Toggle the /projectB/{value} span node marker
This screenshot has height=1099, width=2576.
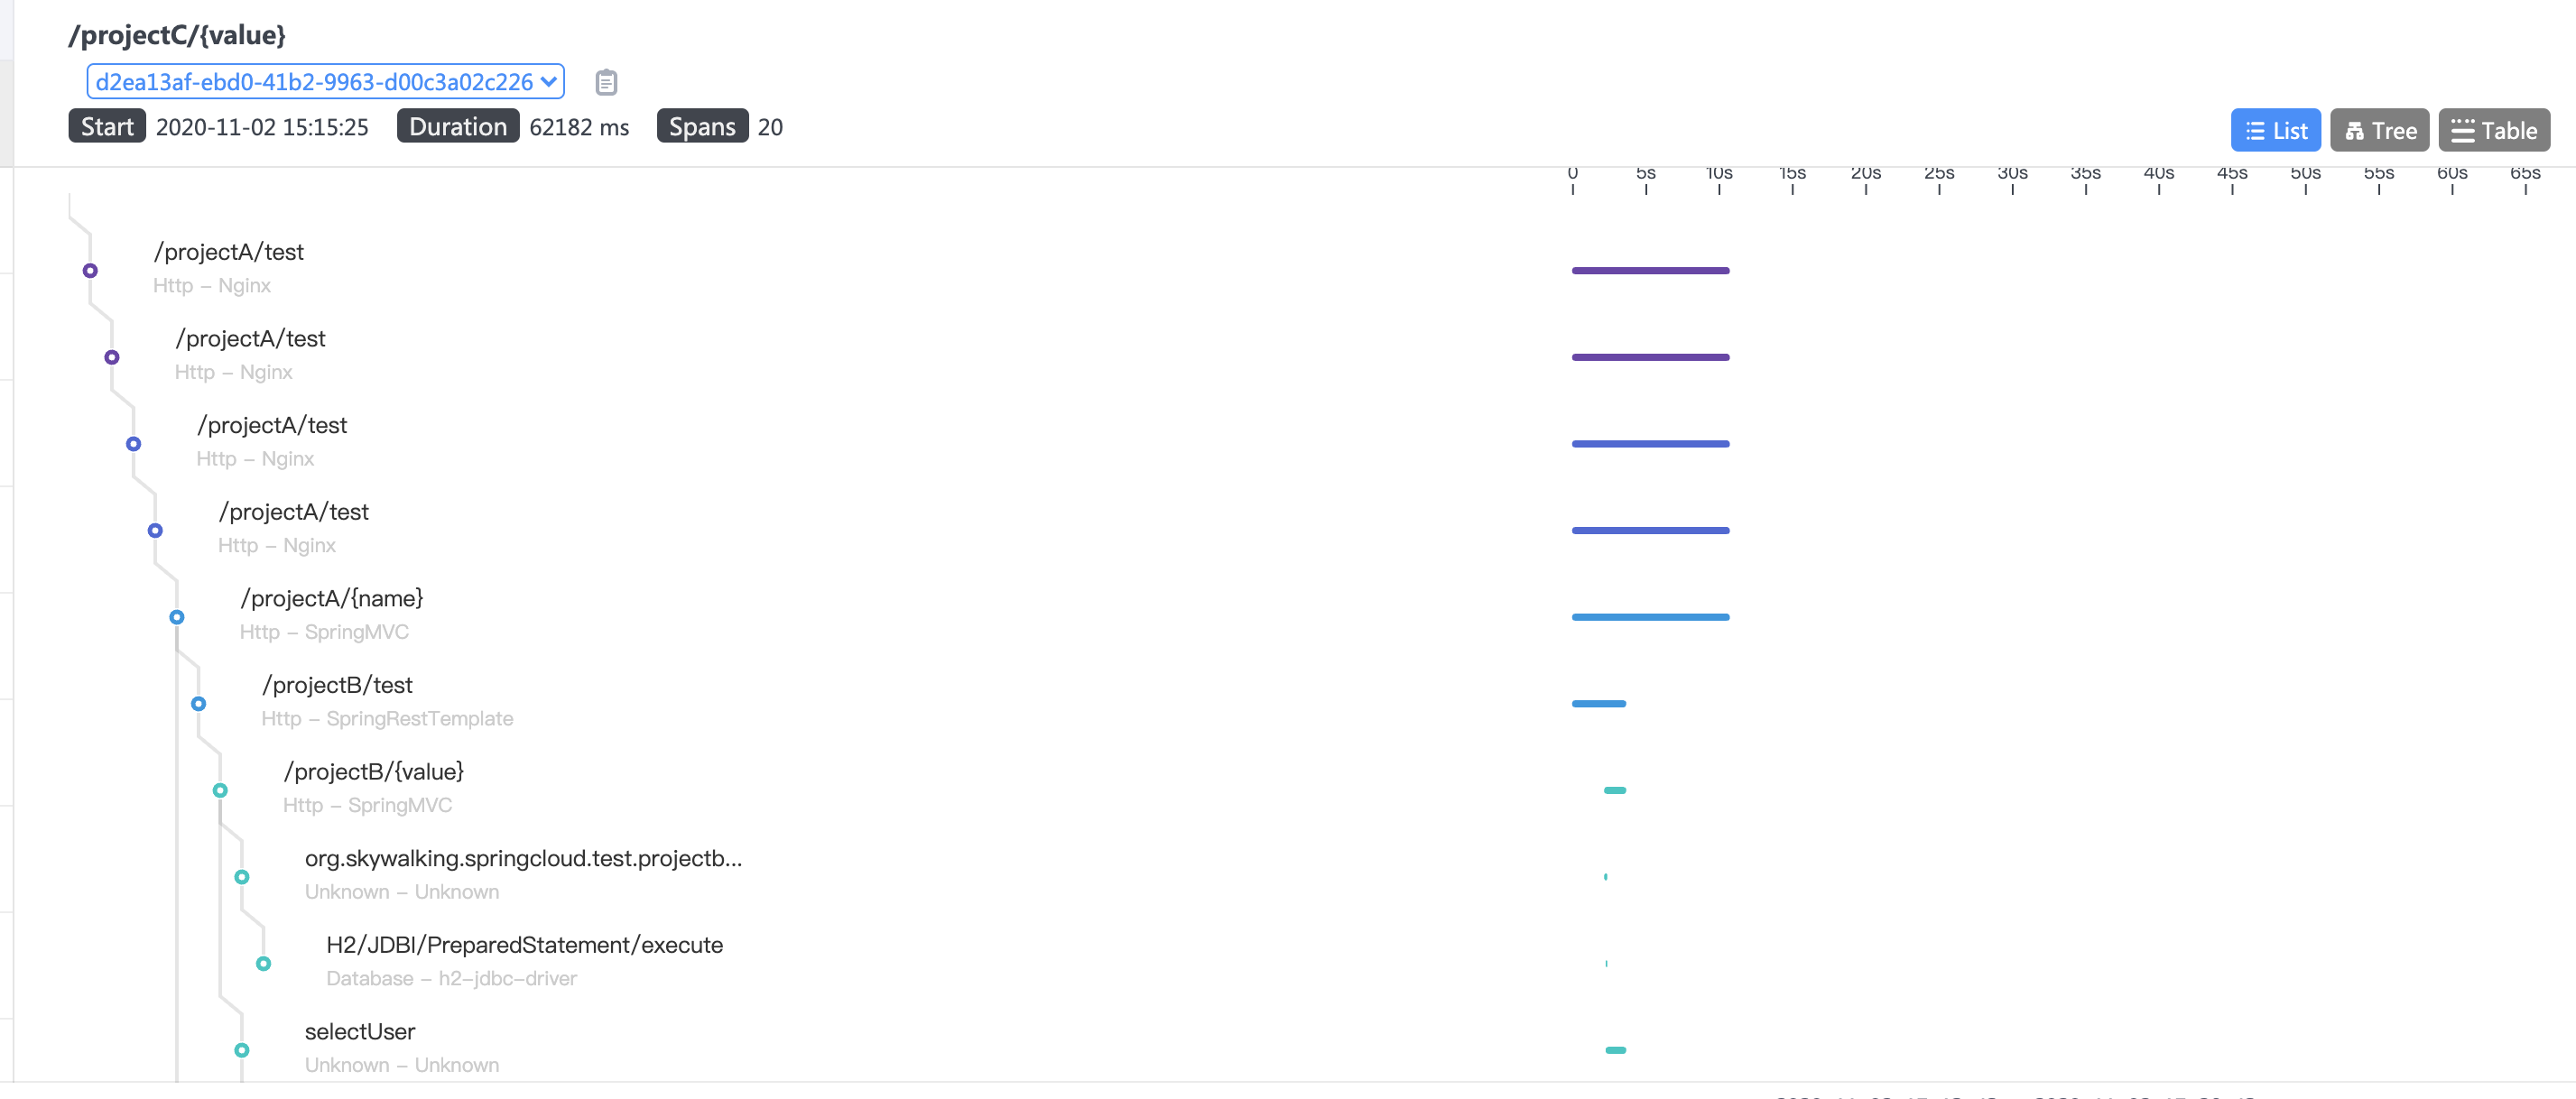220,789
